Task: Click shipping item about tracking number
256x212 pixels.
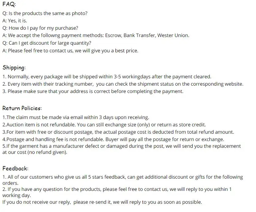Action: [x=123, y=84]
